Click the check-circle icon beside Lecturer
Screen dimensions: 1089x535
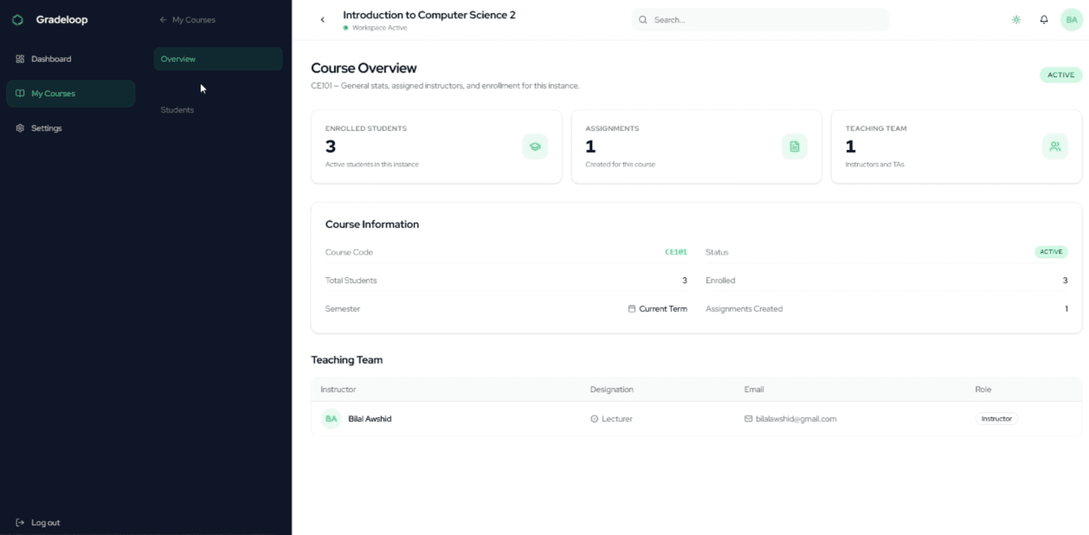tap(594, 419)
